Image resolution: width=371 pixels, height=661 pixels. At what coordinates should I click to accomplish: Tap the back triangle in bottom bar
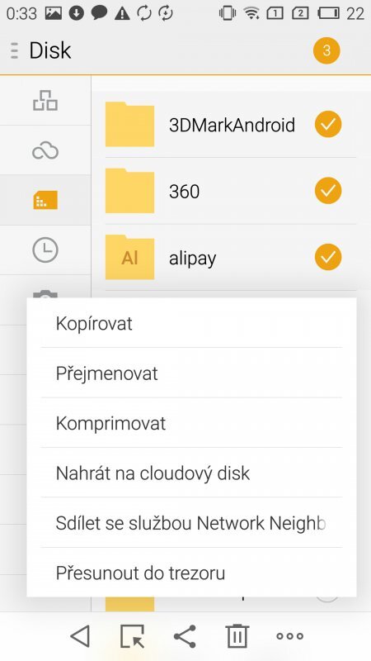click(x=80, y=635)
